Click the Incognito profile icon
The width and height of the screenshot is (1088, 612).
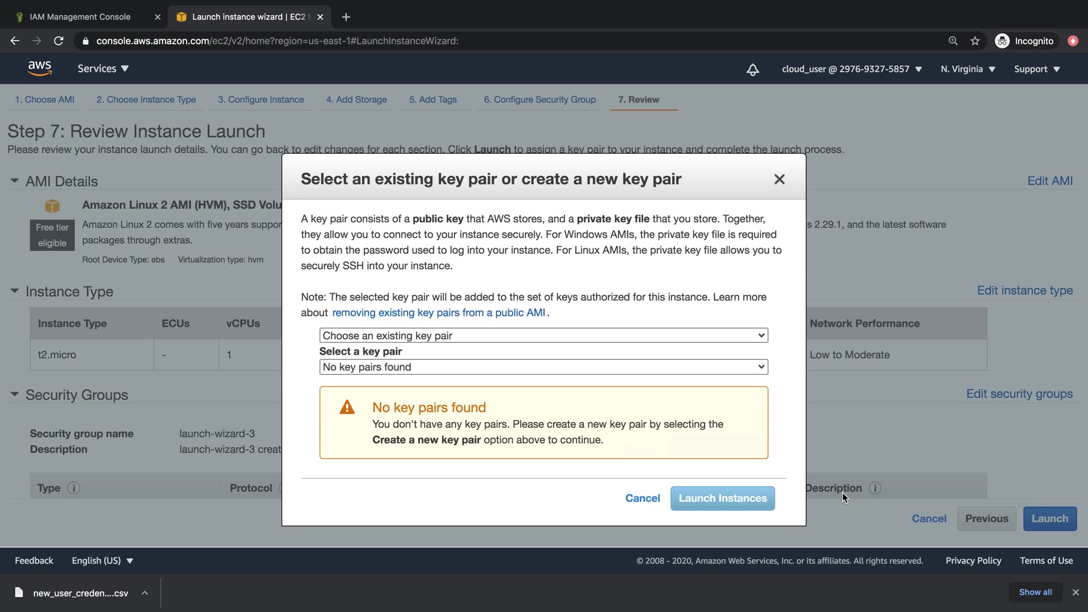1002,41
